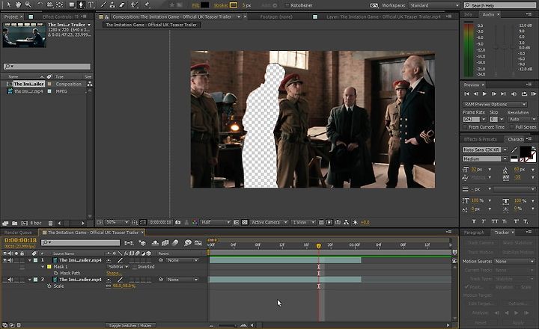Toggle the loop option in Preview
This screenshot has height=329, width=539.
(x=524, y=93)
